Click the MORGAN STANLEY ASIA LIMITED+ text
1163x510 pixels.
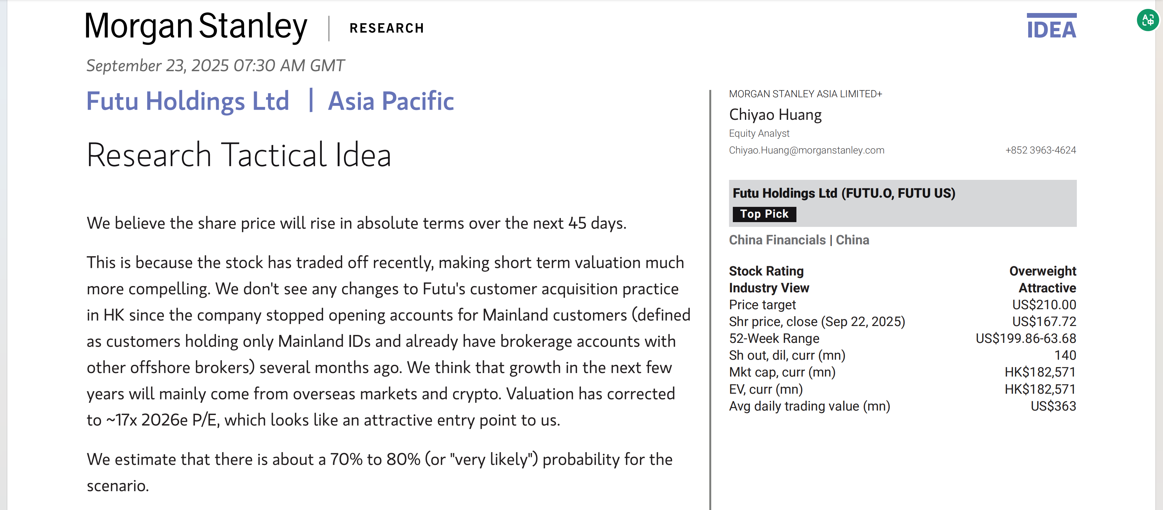(805, 94)
